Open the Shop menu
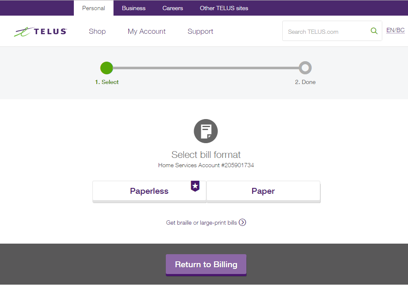Image resolution: width=408 pixels, height=285 pixels. tap(97, 31)
